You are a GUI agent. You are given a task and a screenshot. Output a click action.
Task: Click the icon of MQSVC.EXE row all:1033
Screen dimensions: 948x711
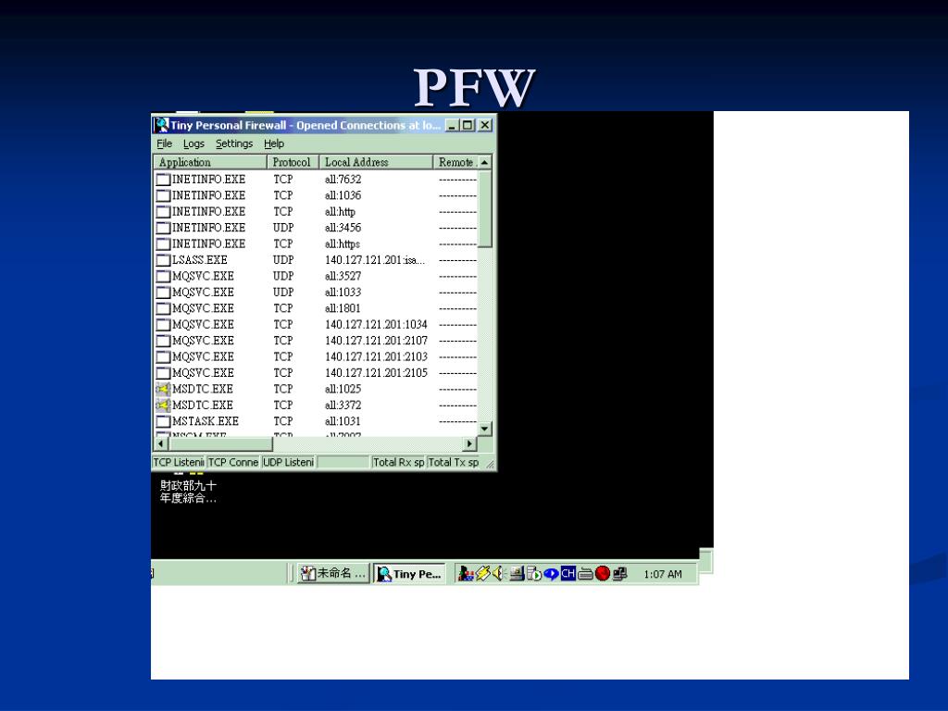click(x=163, y=293)
